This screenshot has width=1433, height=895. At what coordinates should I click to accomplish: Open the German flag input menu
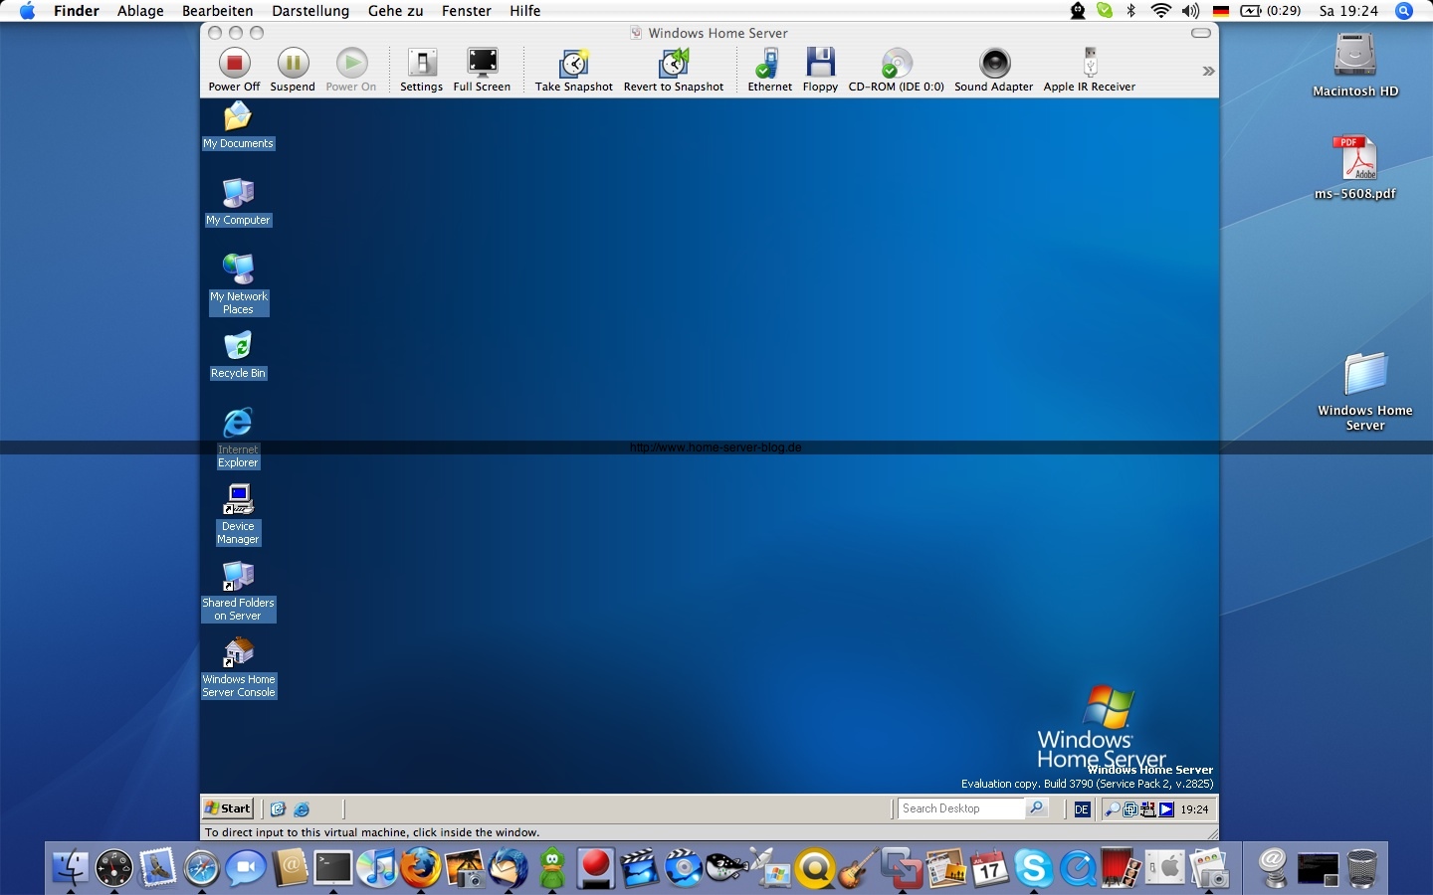click(1221, 11)
